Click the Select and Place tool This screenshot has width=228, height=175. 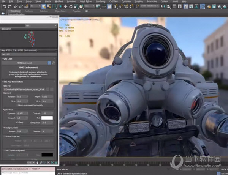(x=81, y=6)
